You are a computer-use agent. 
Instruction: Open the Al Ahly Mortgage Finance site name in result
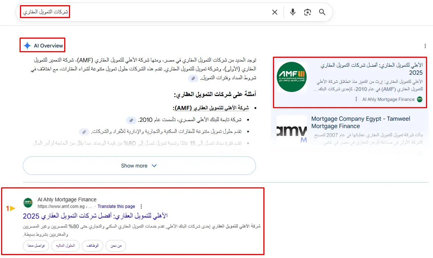pyautogui.click(x=67, y=199)
